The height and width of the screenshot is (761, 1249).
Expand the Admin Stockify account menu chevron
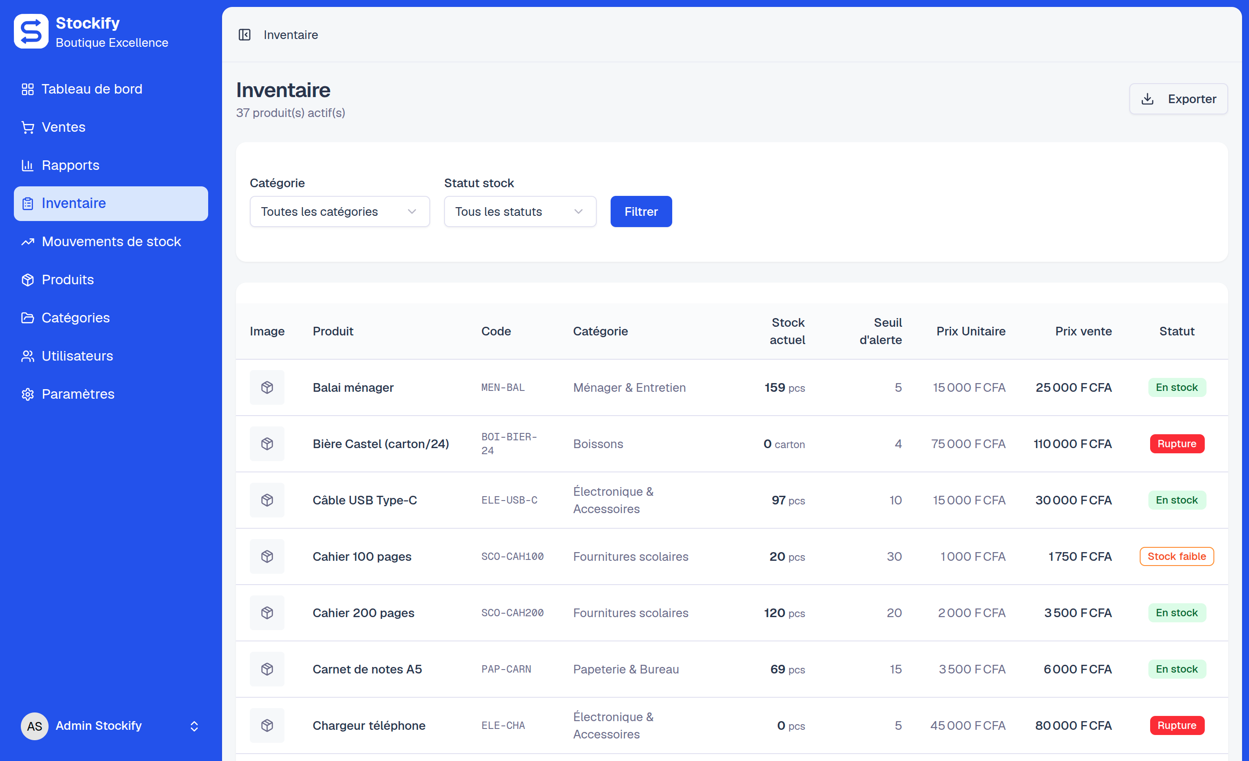click(x=194, y=726)
